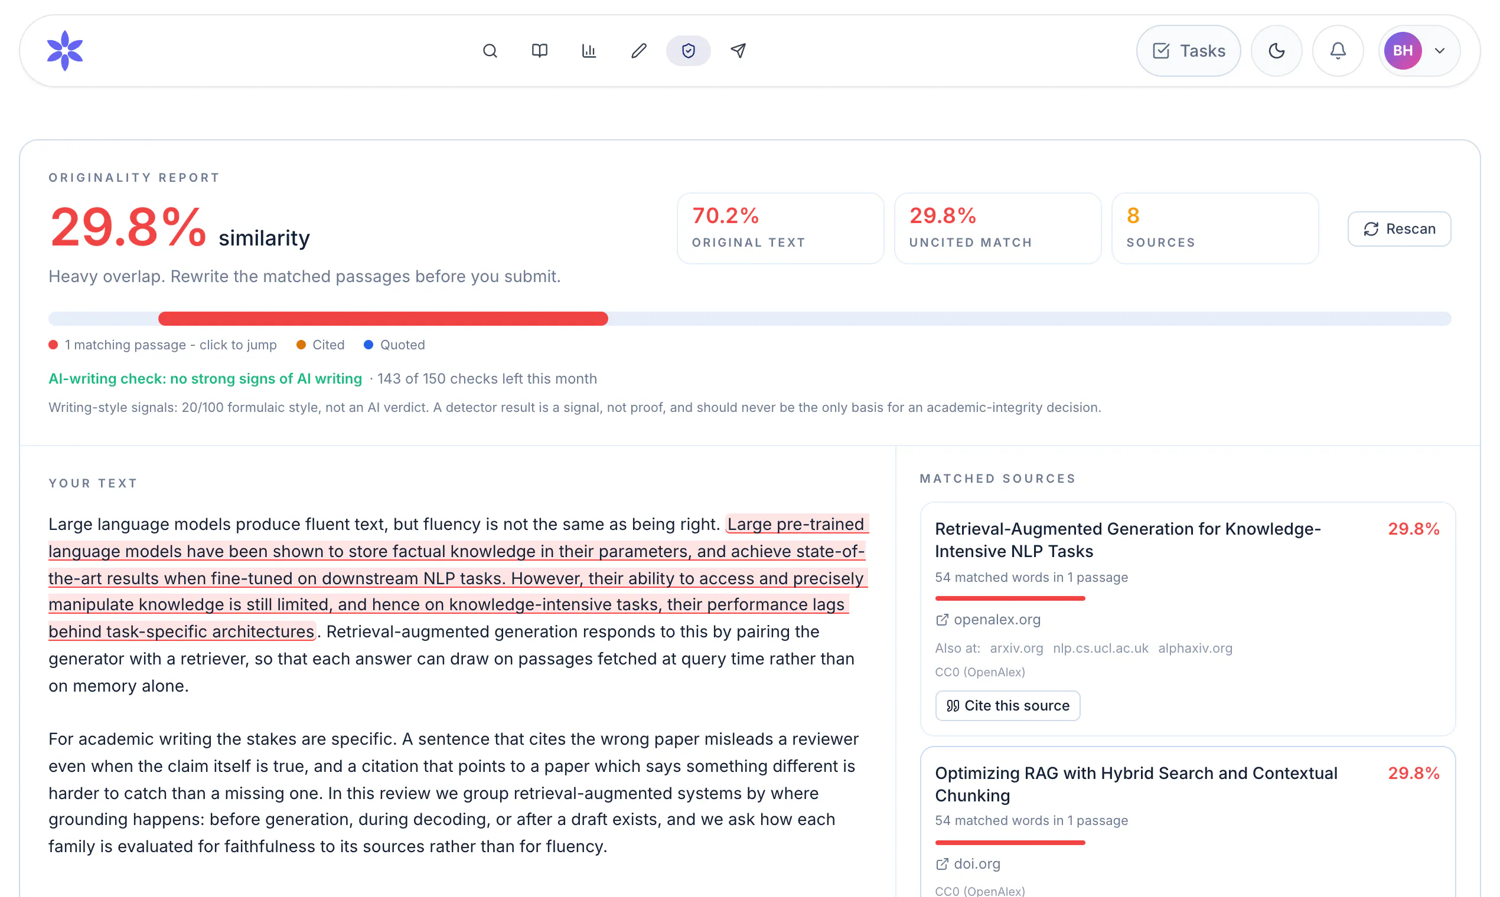Open the paper plane submit icon
This screenshot has height=897, width=1500.
coord(738,51)
